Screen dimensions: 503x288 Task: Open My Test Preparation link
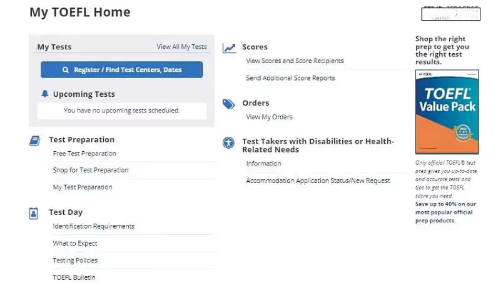(x=83, y=187)
